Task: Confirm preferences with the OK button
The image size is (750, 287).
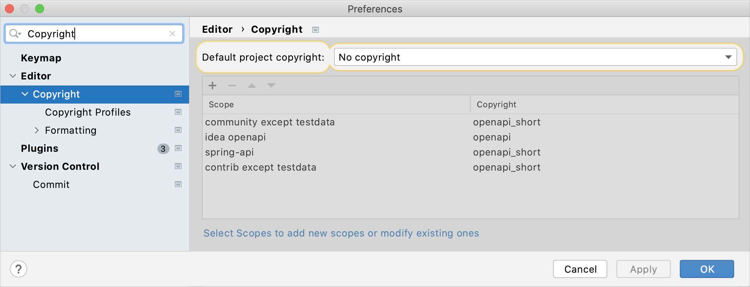Action: [706, 269]
